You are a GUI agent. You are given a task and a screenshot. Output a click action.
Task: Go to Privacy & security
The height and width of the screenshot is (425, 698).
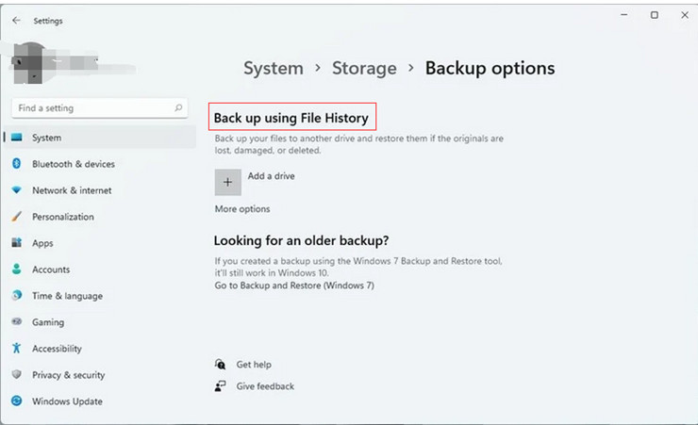coord(100,374)
